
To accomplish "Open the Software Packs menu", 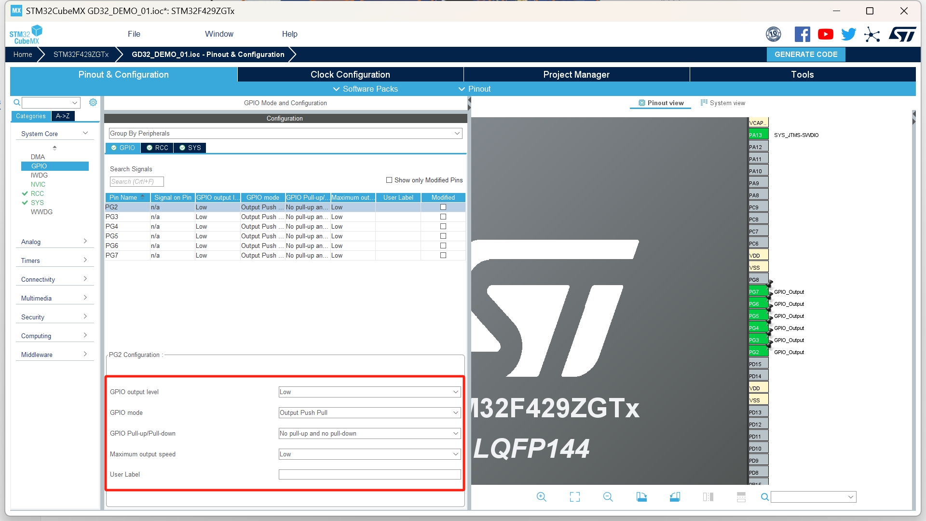I will pos(366,89).
